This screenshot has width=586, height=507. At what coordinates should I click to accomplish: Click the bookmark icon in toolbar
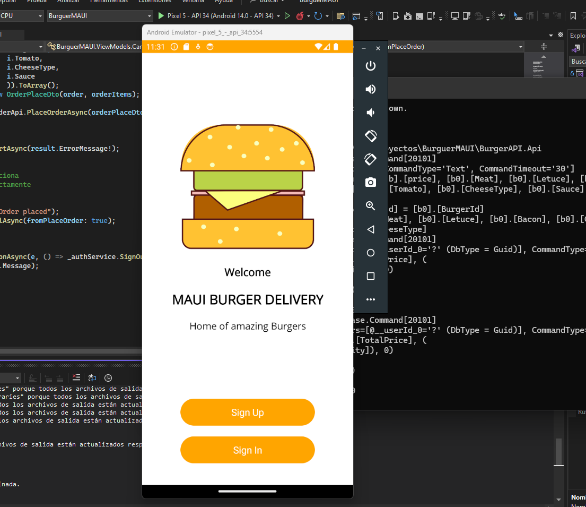(573, 16)
